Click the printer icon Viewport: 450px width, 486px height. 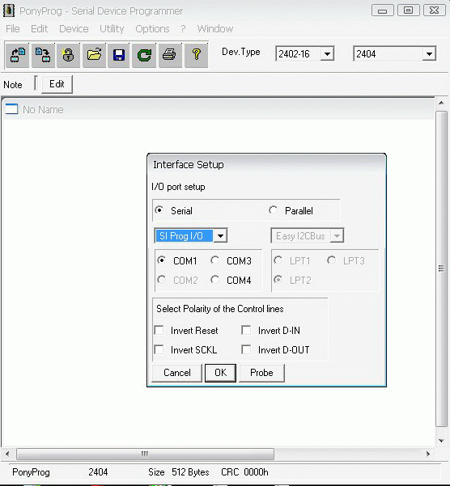tap(170, 55)
